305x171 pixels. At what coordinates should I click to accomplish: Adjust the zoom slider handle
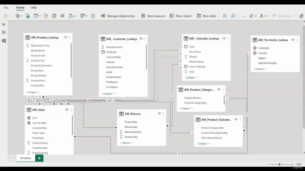(280, 164)
